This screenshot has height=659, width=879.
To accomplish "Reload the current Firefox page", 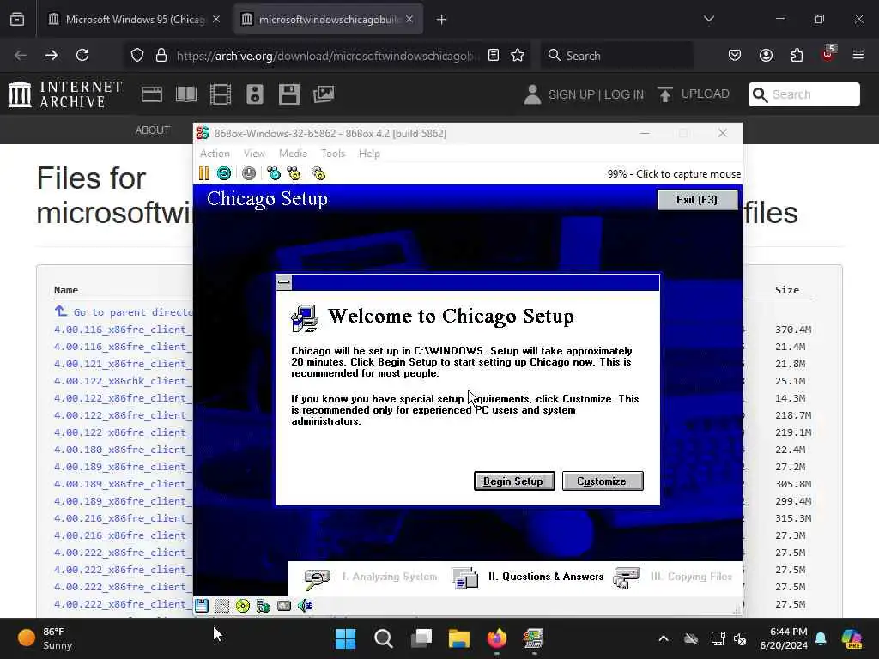I will [x=82, y=56].
